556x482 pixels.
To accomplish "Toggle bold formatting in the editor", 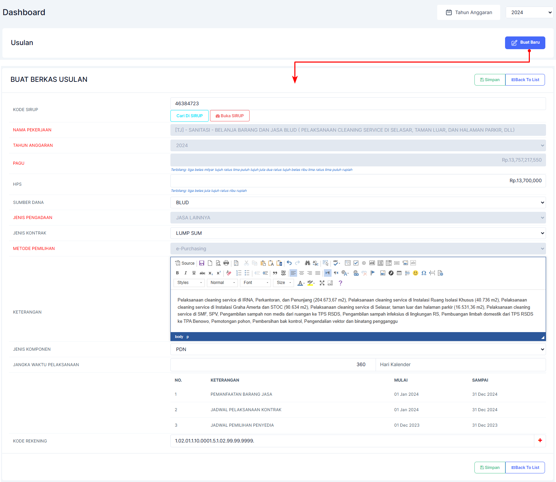I will [177, 273].
